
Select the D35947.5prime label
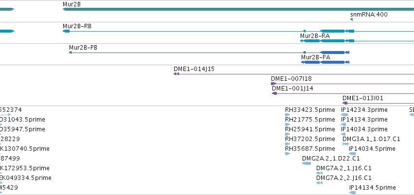point(22,129)
